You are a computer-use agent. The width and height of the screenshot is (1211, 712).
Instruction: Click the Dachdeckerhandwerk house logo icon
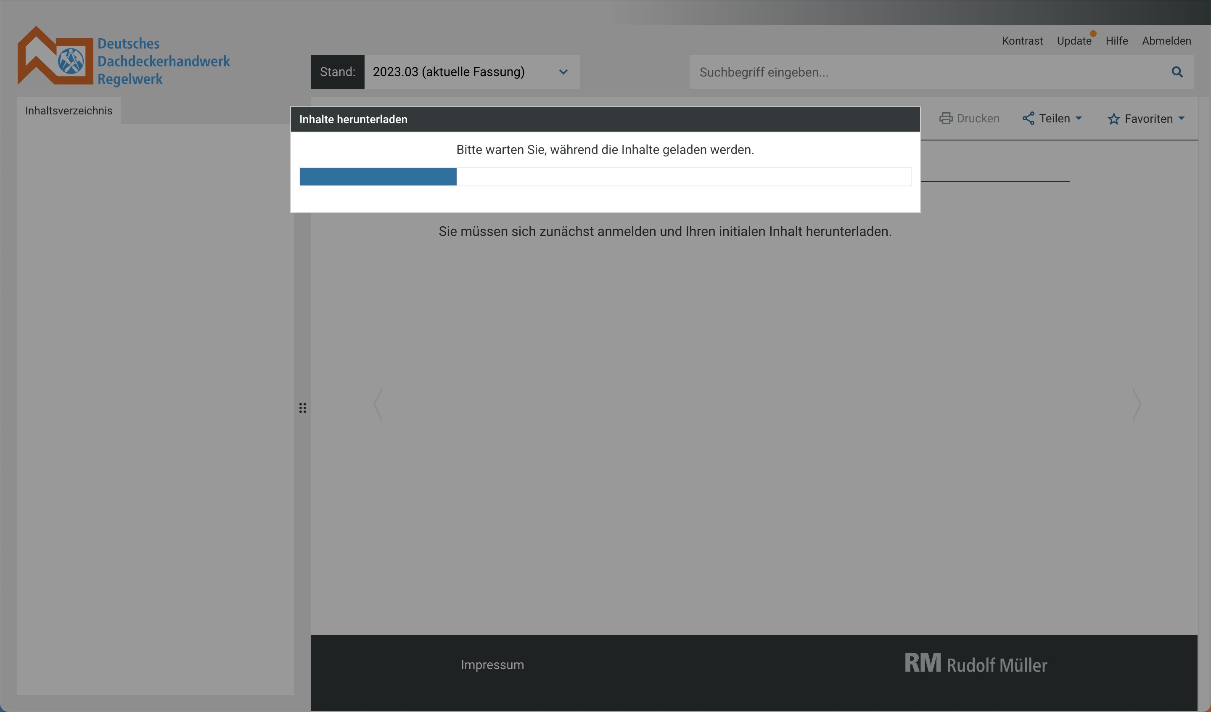pyautogui.click(x=55, y=57)
